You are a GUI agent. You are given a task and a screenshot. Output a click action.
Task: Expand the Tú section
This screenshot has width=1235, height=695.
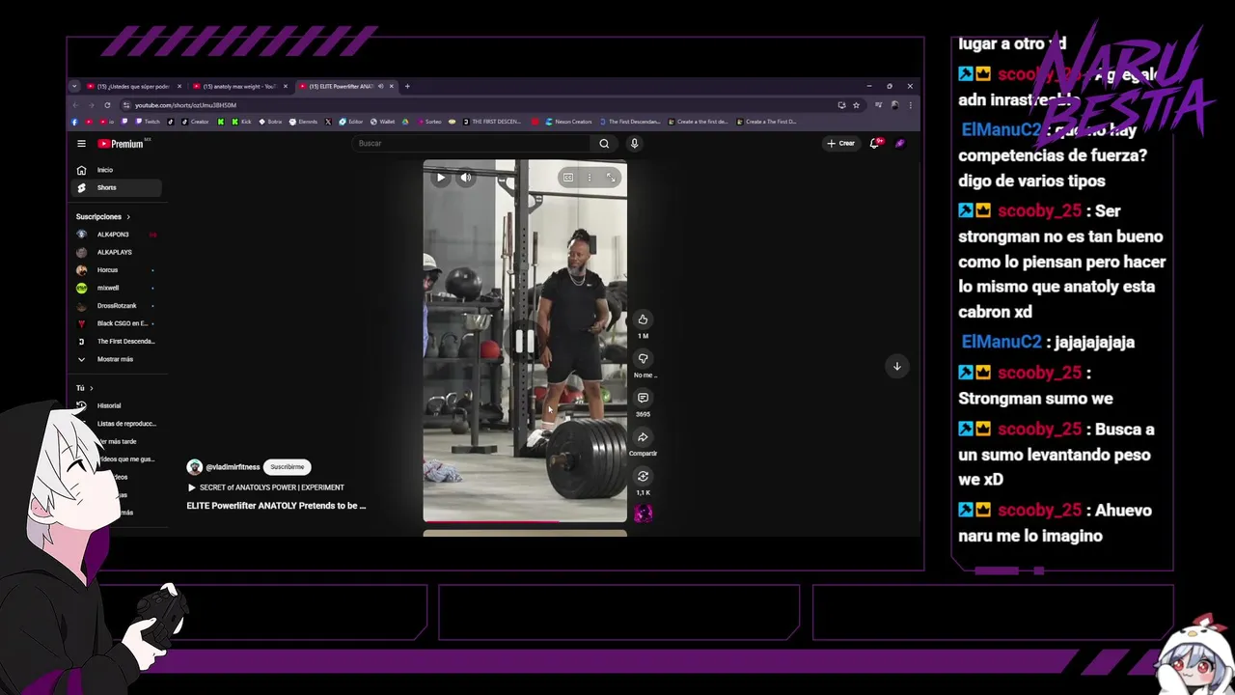[85, 388]
